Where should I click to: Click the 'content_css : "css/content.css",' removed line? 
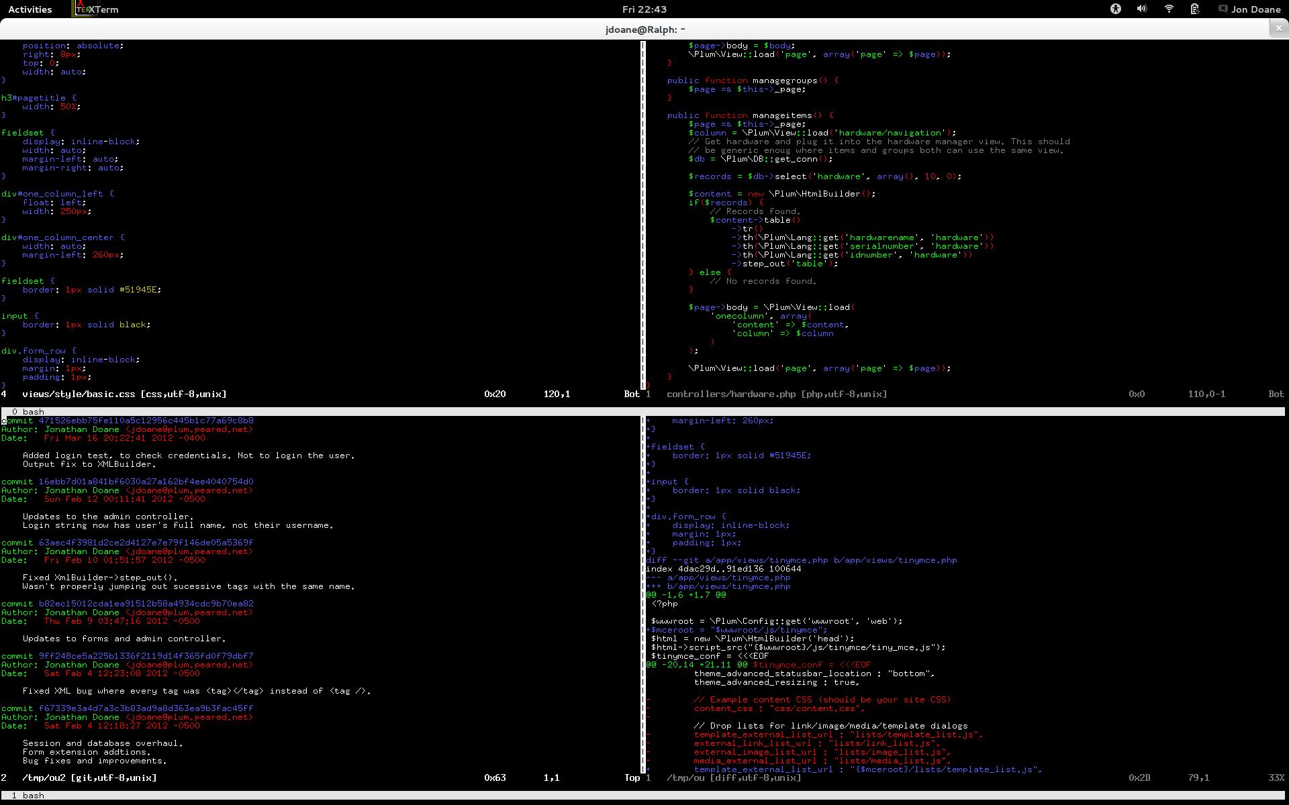point(780,708)
